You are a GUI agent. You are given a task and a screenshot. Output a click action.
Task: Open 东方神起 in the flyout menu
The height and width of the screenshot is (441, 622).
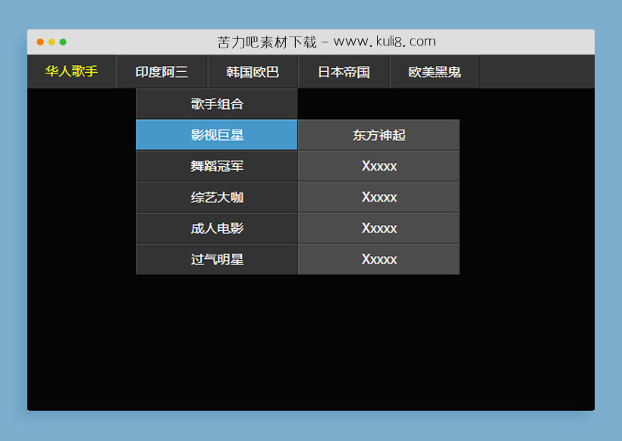379,135
